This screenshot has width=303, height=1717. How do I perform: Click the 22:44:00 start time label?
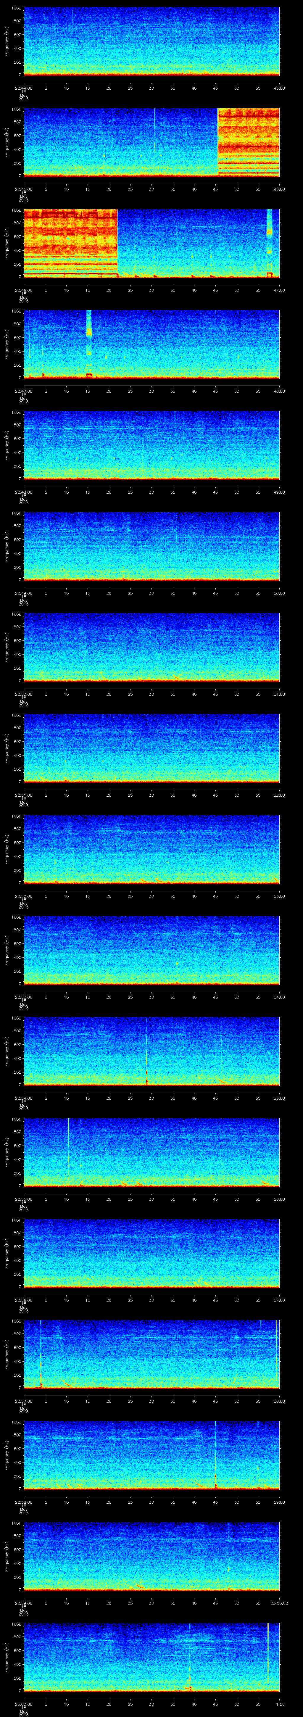[23, 88]
